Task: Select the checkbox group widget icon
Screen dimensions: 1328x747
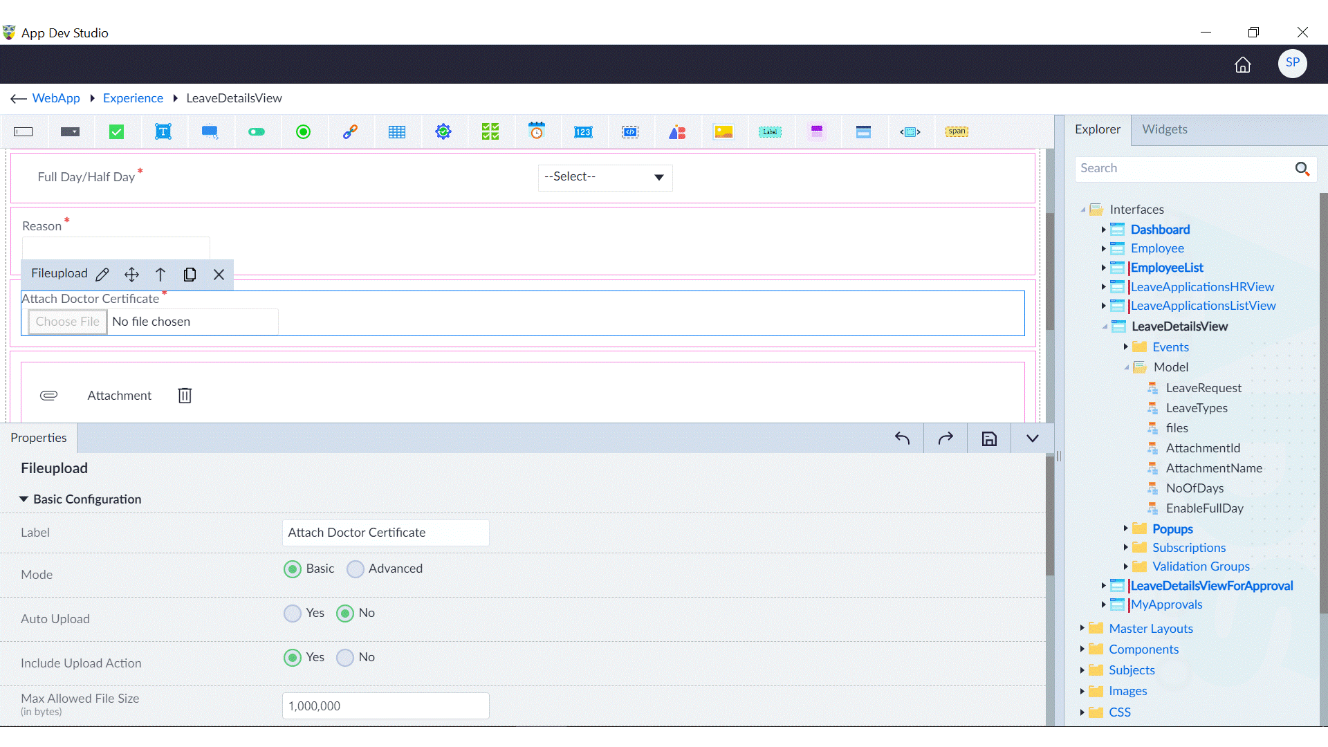Action: (490, 132)
